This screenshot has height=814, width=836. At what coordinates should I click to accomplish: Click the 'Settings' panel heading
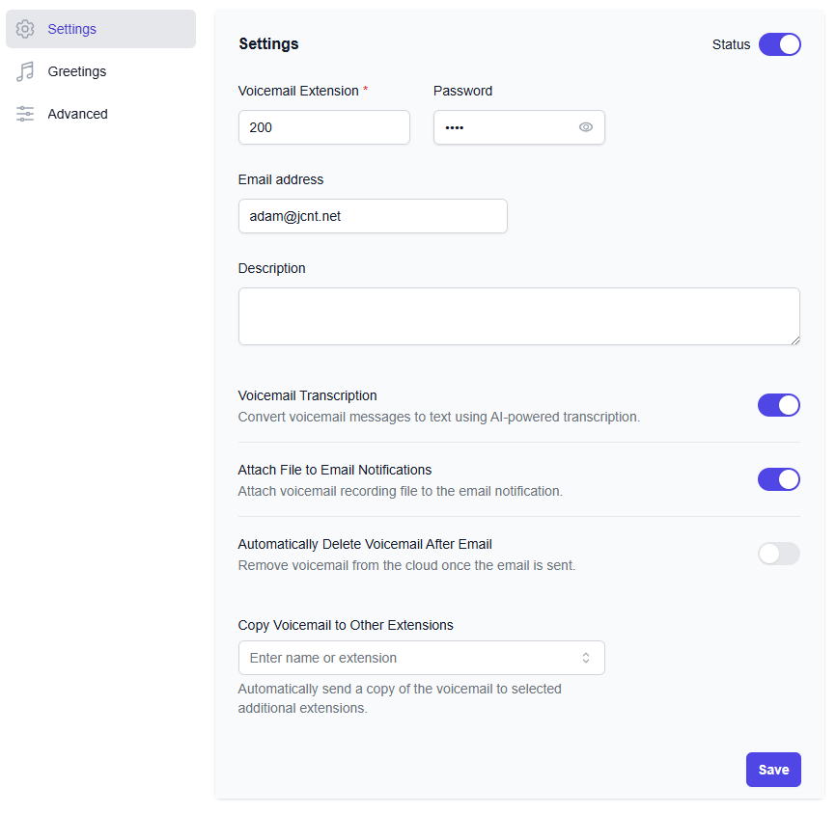coord(268,43)
